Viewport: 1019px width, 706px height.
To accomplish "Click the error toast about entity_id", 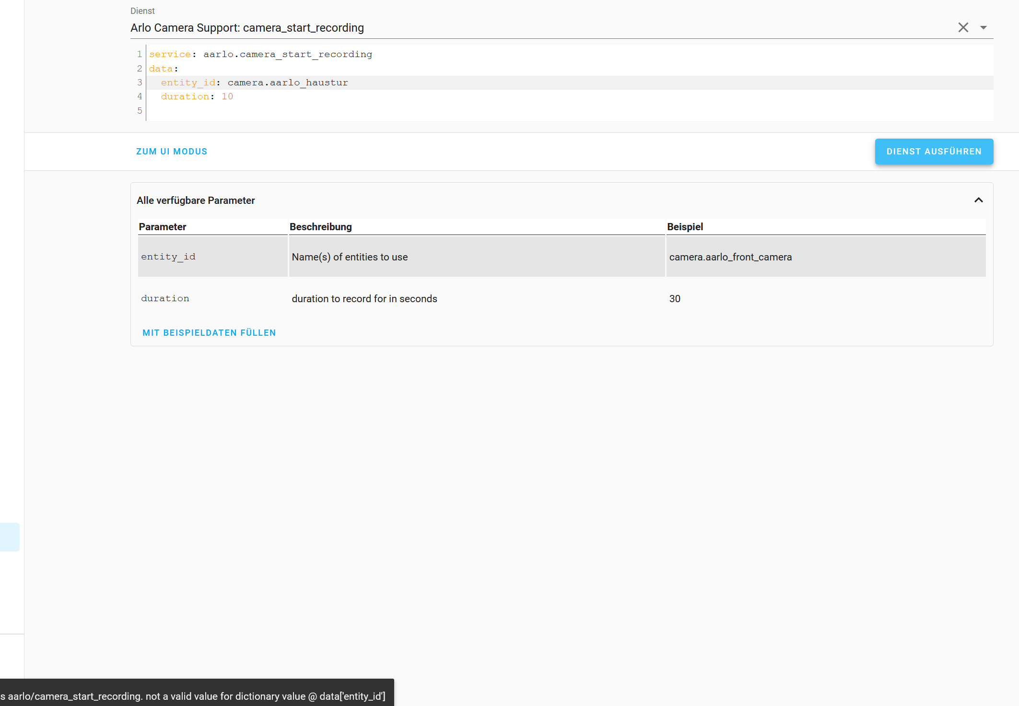I will [197, 696].
